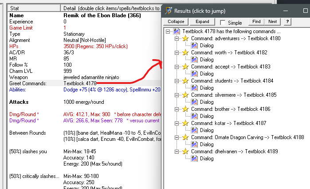This screenshot has width=310, height=189.
Task: Collapse the root Textblock 4178 tree node
Action: [167, 31]
